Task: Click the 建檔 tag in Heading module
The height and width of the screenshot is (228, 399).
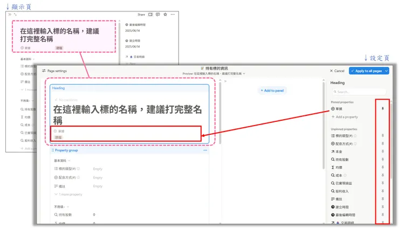Action: tap(58, 137)
